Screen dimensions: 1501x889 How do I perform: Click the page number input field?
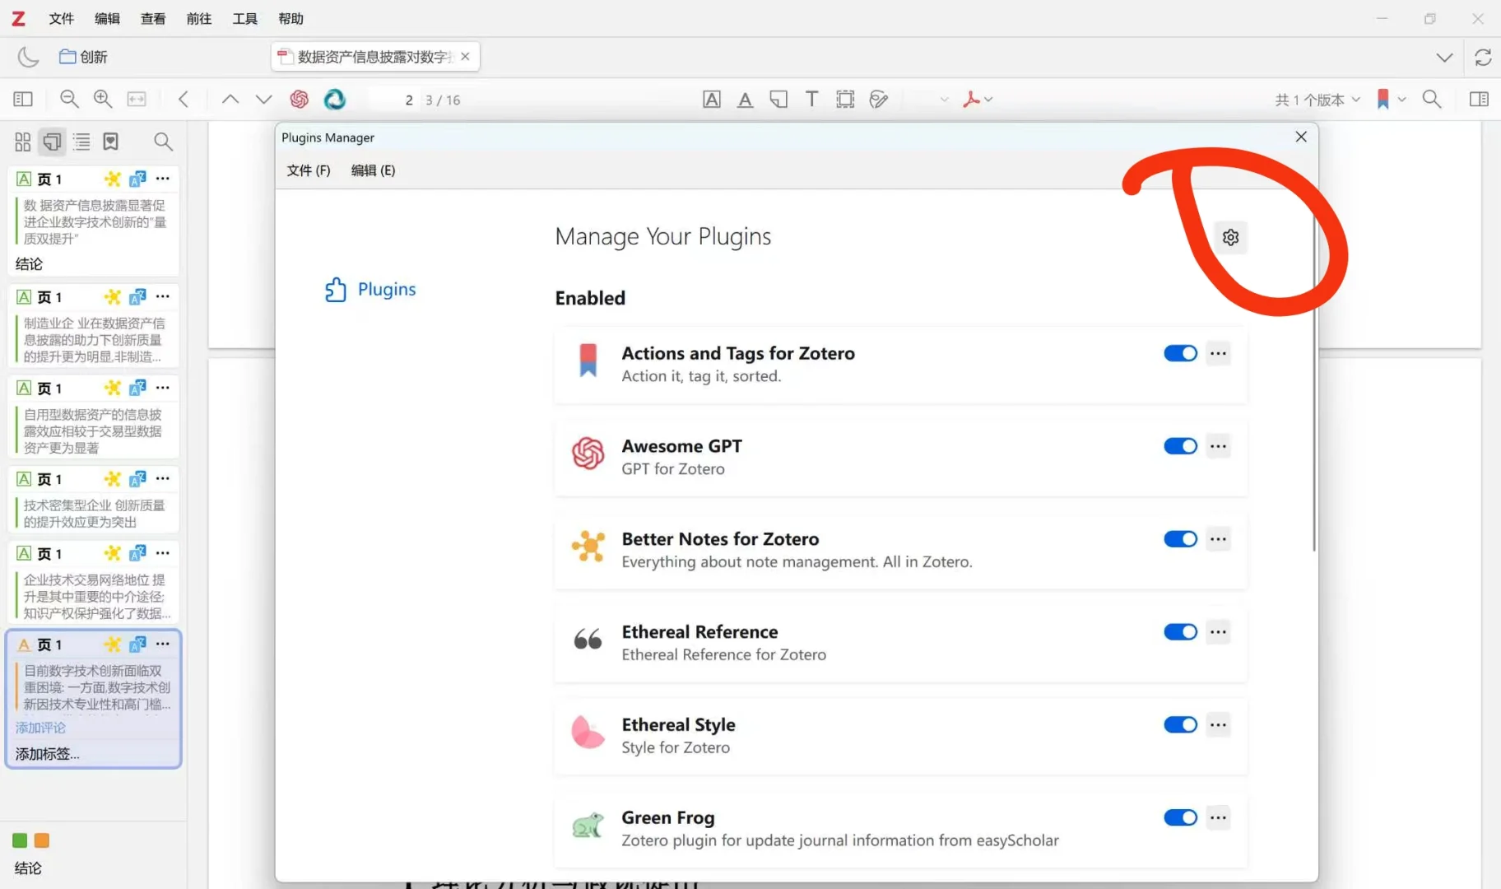pyautogui.click(x=393, y=100)
